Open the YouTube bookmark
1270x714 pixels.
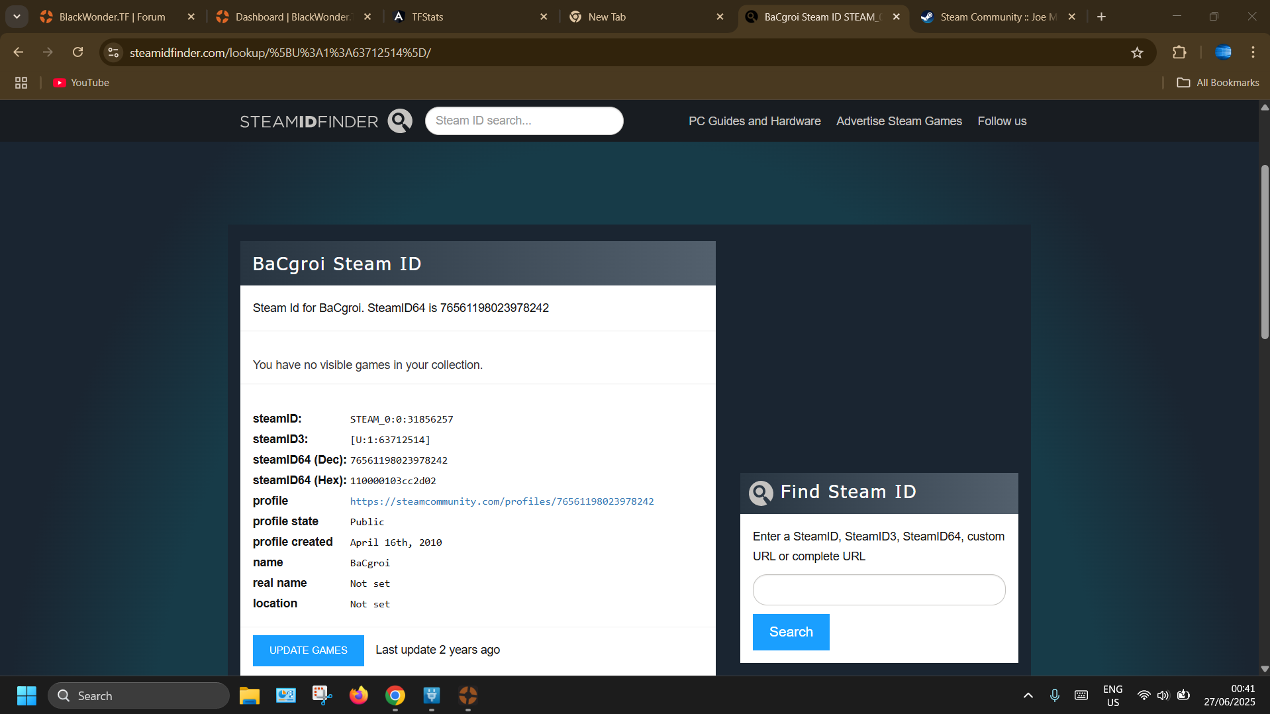point(81,83)
